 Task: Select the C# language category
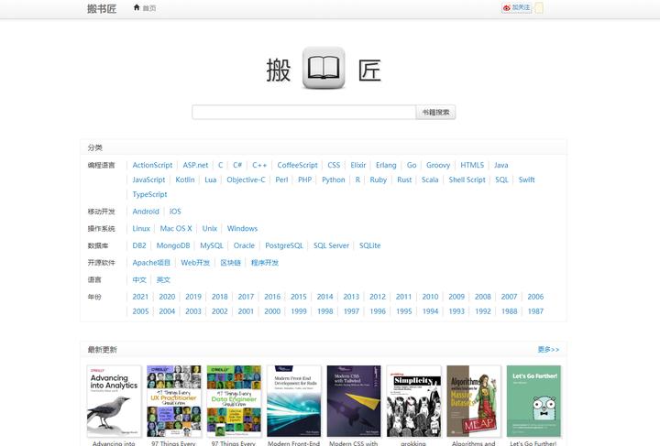[x=237, y=165]
